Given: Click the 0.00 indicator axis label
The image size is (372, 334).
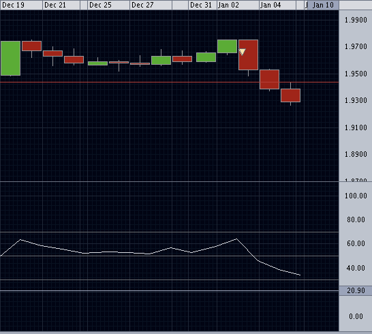Looking at the screenshot, I should (356, 316).
